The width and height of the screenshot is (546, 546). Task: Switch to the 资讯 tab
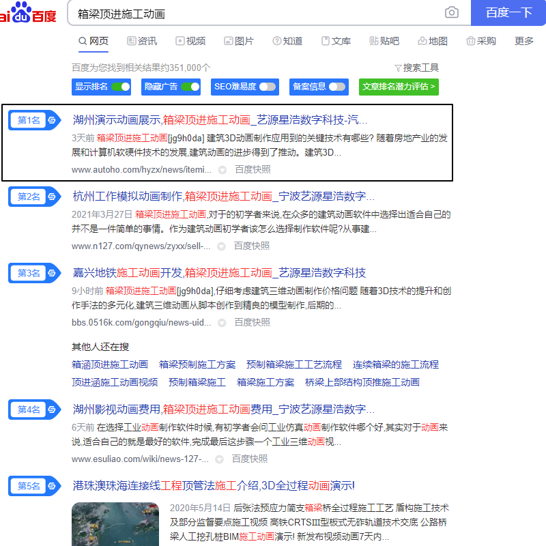[x=142, y=41]
